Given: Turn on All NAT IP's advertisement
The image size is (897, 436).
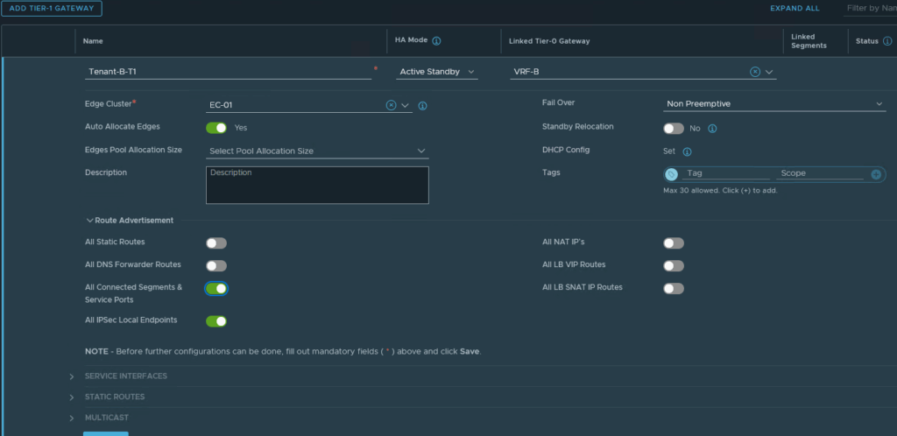Looking at the screenshot, I should [x=673, y=243].
